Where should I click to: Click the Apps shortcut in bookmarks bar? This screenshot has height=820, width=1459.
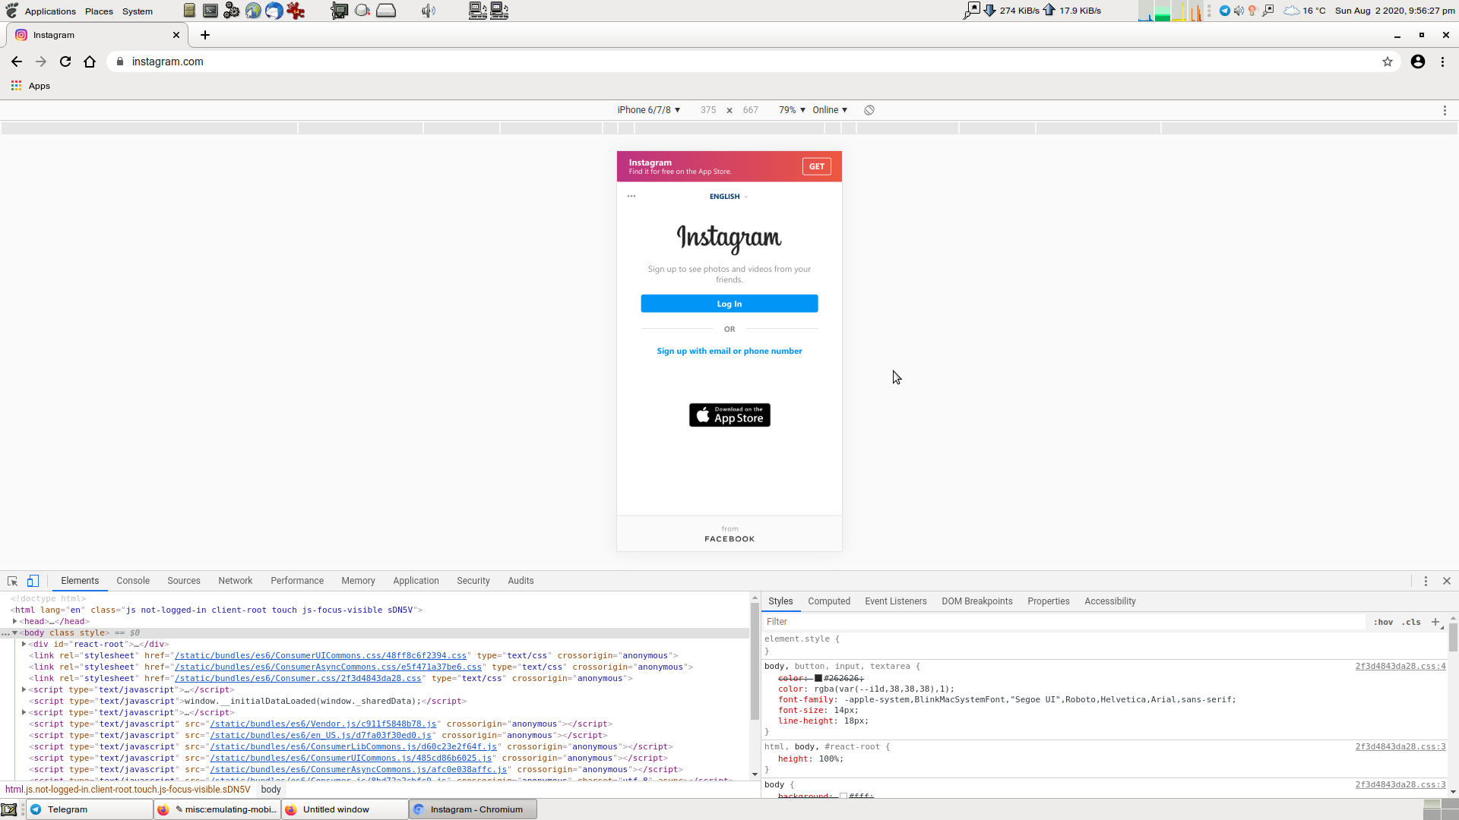coord(30,86)
